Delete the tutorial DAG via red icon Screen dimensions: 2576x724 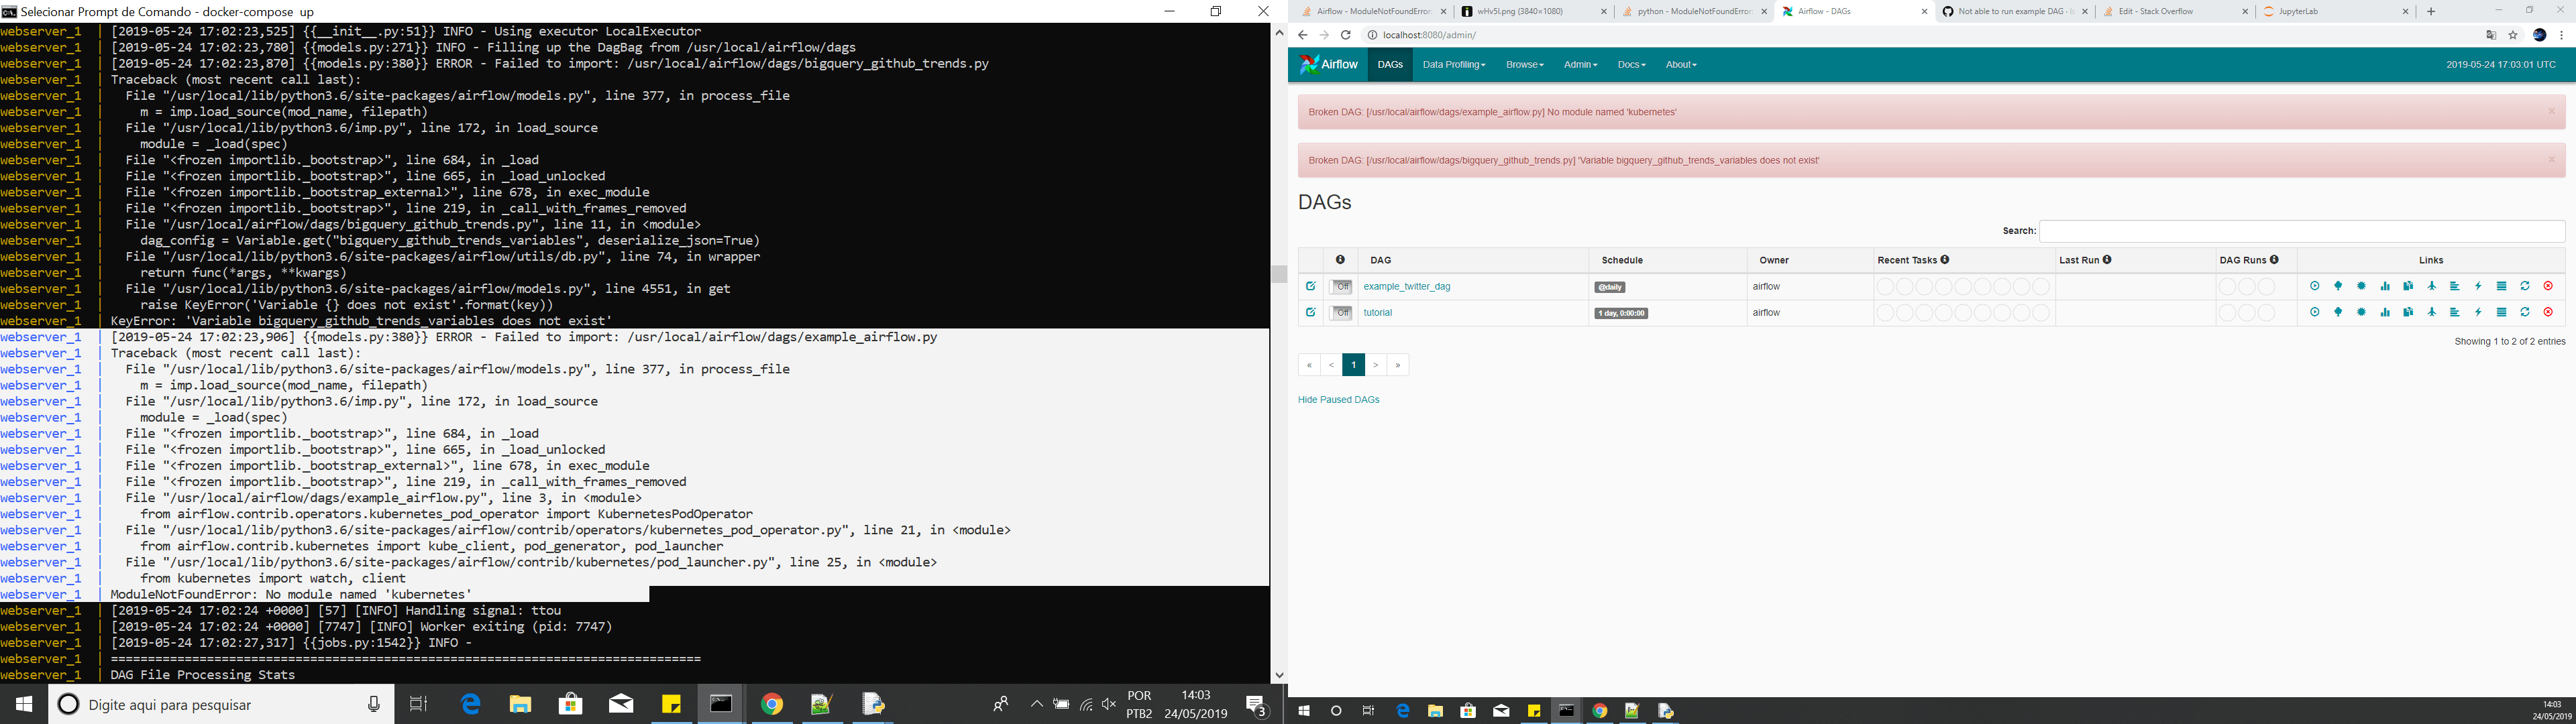[2548, 312]
